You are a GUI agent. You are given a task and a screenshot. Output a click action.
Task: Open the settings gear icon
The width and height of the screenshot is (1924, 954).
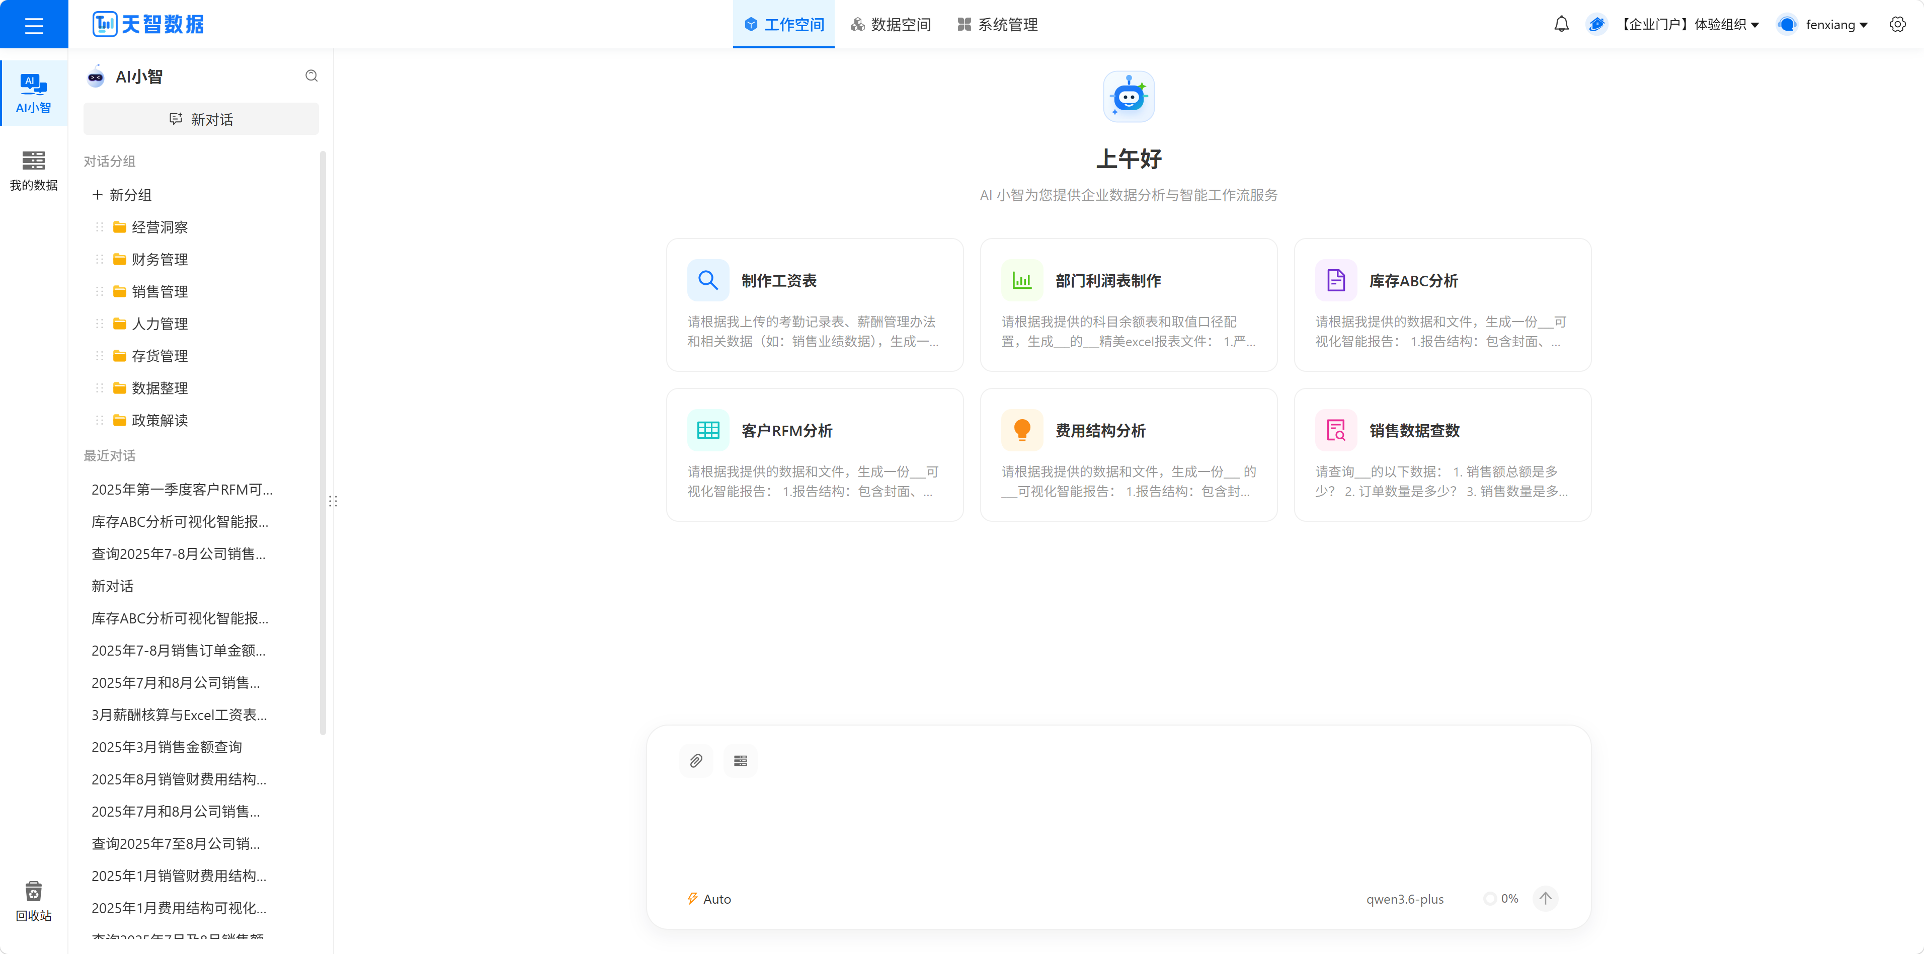coord(1897,25)
